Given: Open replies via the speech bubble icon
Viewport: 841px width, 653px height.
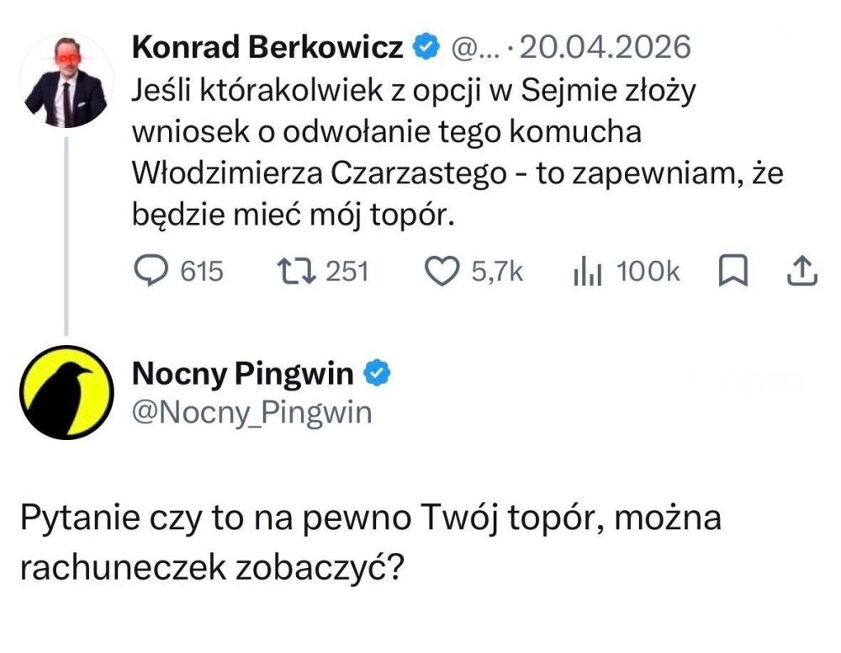Looking at the screenshot, I should (151, 271).
